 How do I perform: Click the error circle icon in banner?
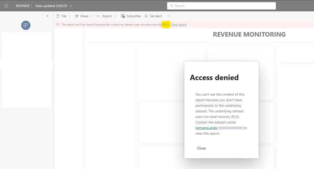point(58,25)
